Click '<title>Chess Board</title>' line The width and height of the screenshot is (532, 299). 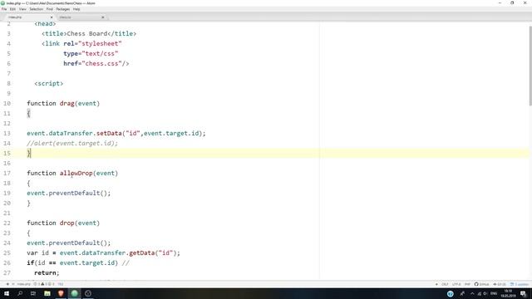click(x=89, y=33)
